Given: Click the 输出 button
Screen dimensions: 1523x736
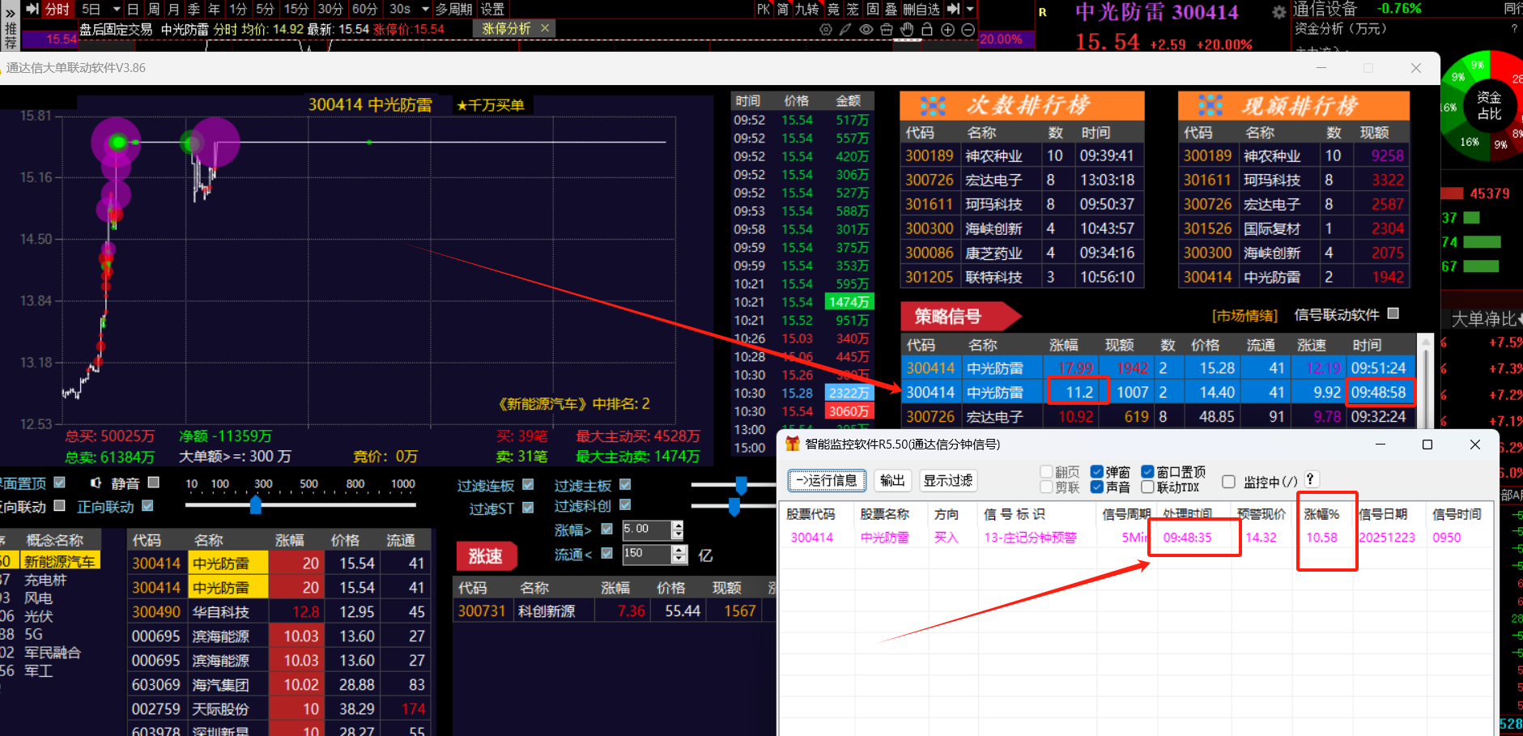Looking at the screenshot, I should coord(892,481).
